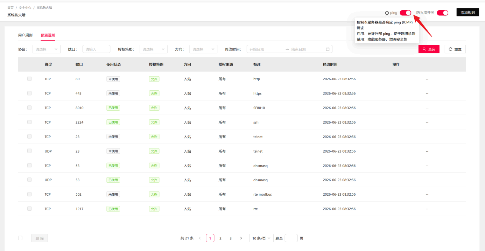Click the 结束日期 end date field
Image resolution: width=485 pixels, height=251 pixels.
(x=306, y=49)
